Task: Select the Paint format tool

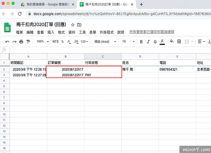Action: pos(28,42)
